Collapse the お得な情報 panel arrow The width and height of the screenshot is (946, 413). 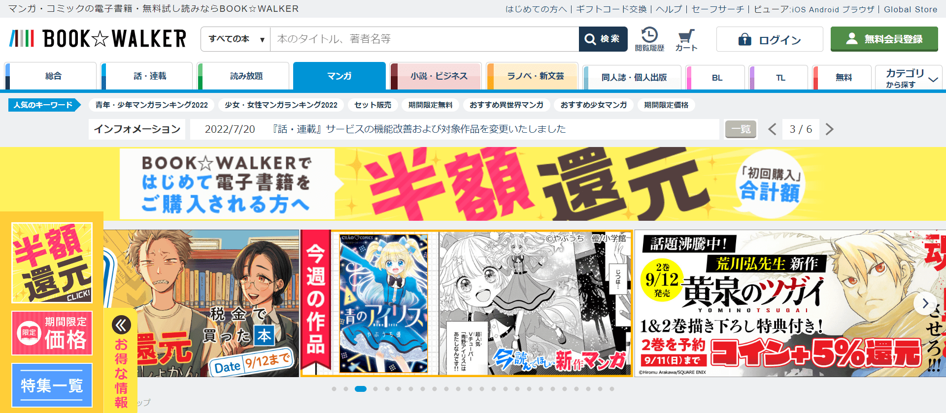click(121, 325)
